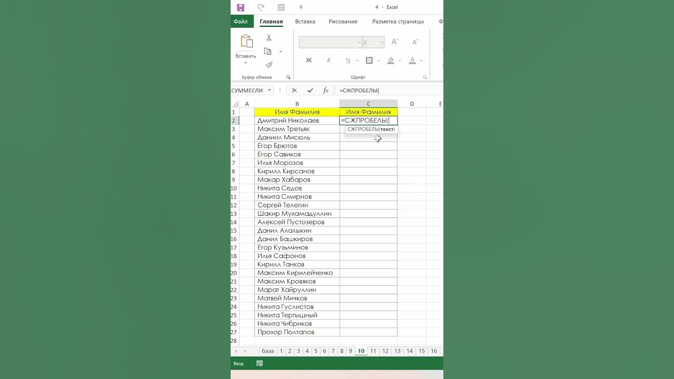
Task: Click cell Максим Третьяк
Action: (x=297, y=129)
